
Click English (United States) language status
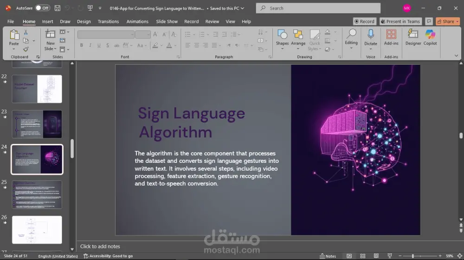tap(58, 256)
